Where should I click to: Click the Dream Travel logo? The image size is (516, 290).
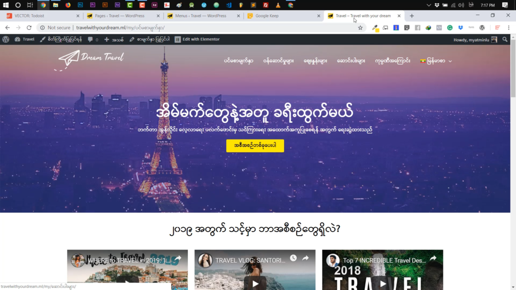click(x=90, y=59)
